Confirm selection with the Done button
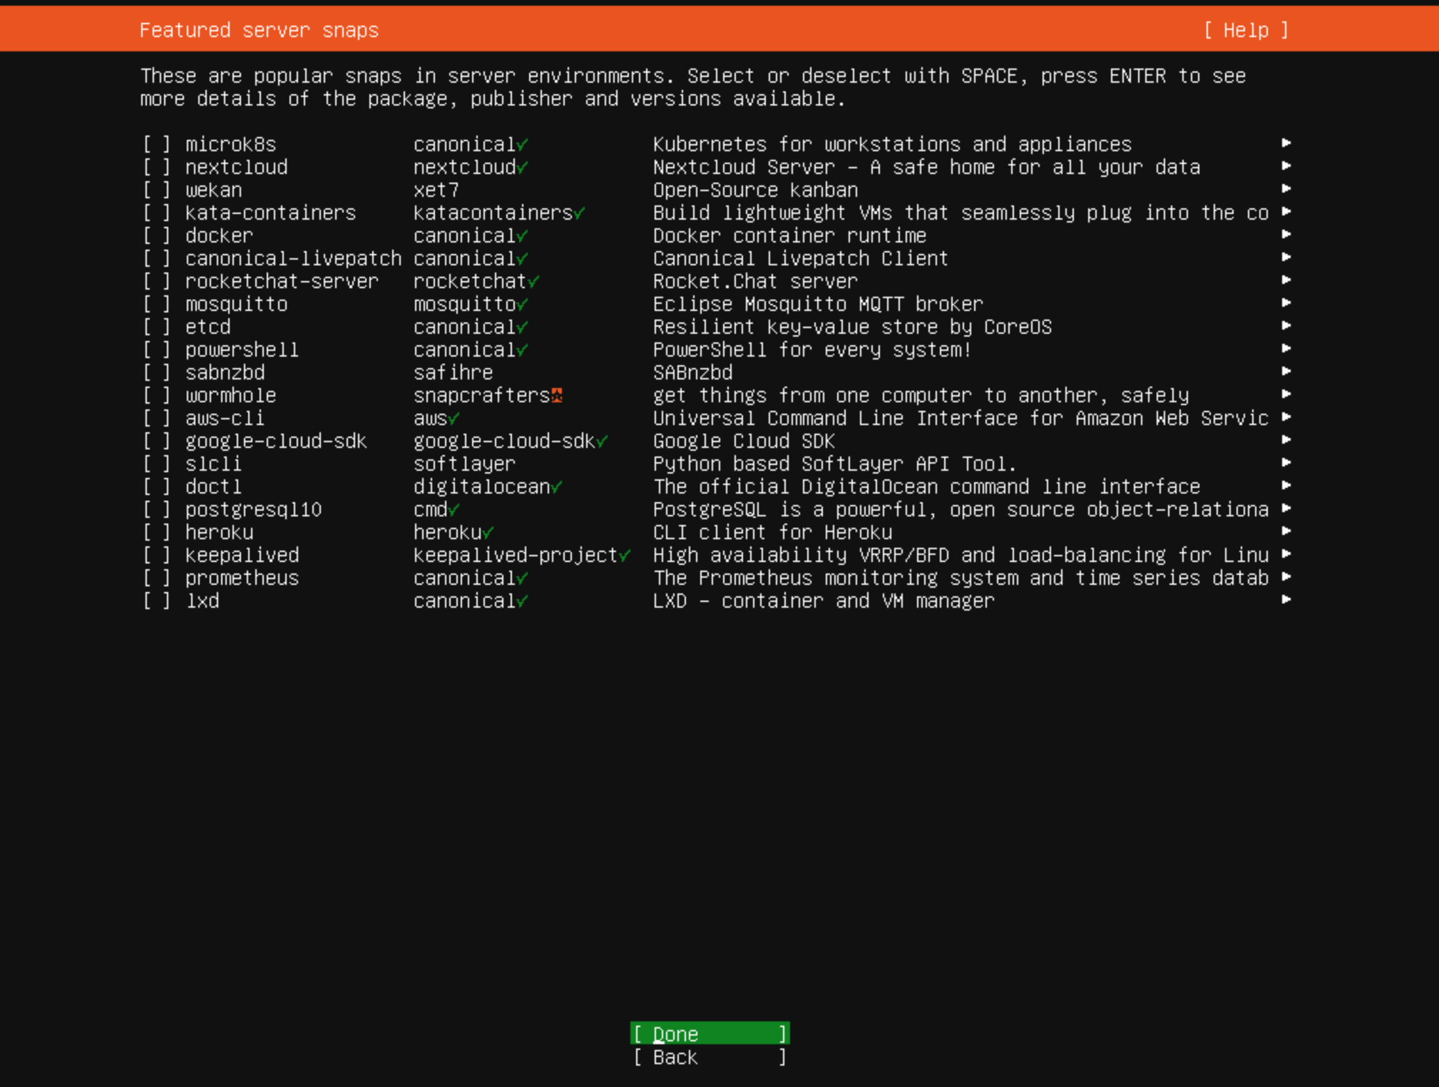This screenshot has width=1439, height=1087. pyautogui.click(x=710, y=1034)
